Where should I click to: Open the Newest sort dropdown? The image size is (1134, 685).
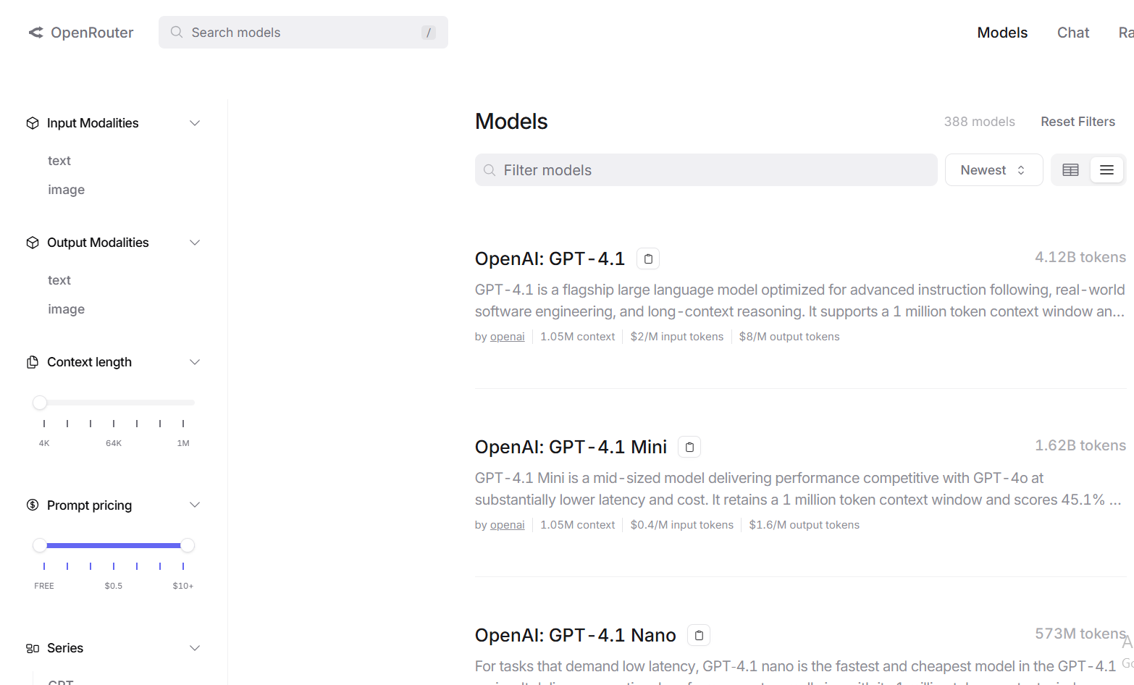tap(994, 170)
